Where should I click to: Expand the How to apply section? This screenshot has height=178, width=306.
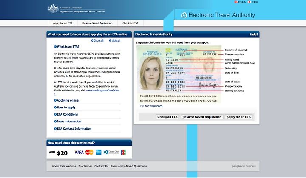pos(65,107)
